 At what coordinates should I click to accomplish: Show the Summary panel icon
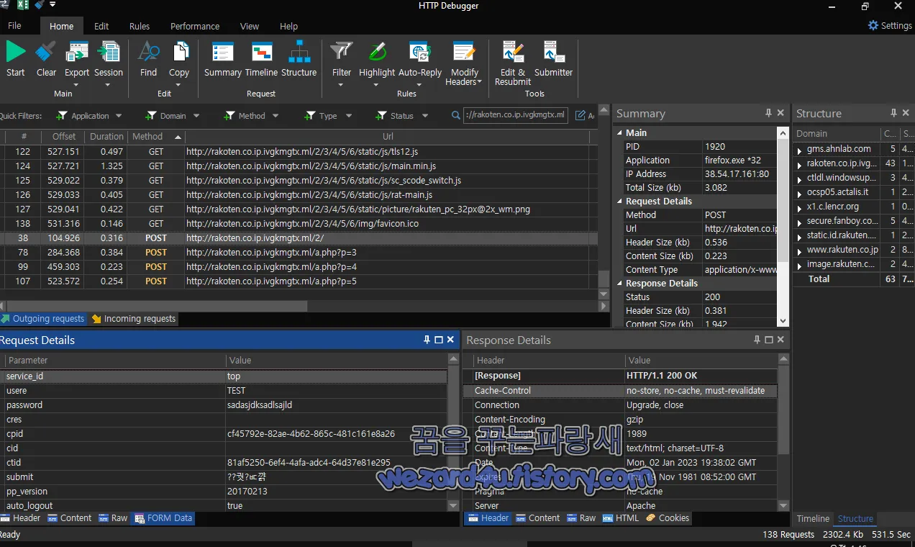(223, 52)
